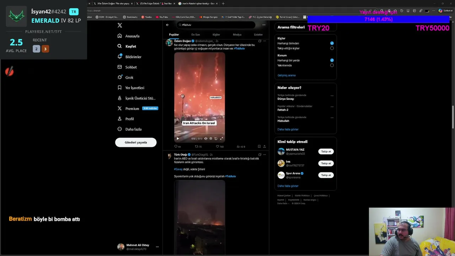Screen dimensions: 455x256
Task: Open Türk Otağı post more menu
Action: coord(264,155)
